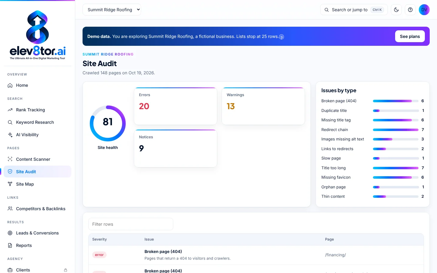
Task: Click the elev8tor.ai logo
Action: [x=38, y=35]
